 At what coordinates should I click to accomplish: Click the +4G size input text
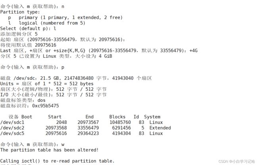(x=193, y=50)
